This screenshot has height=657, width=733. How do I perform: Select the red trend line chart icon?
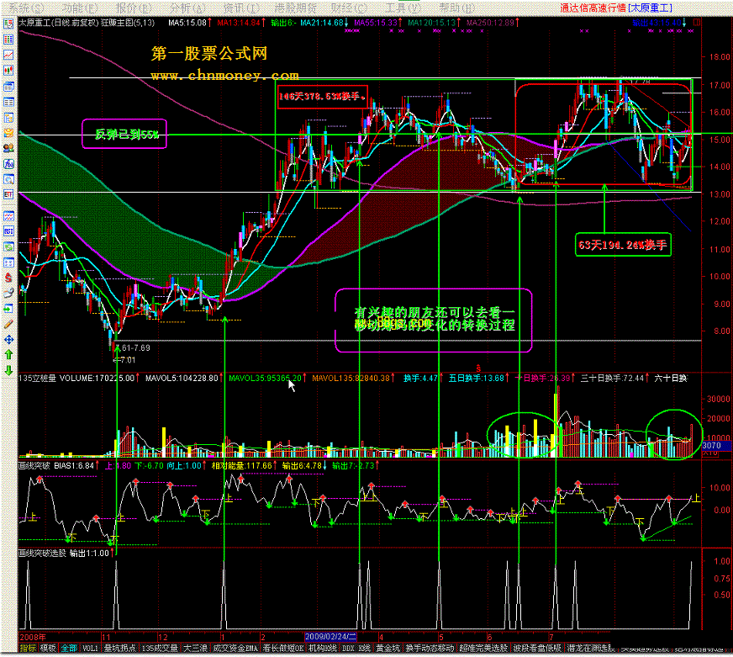click(8, 55)
